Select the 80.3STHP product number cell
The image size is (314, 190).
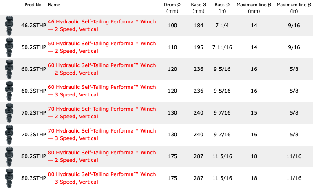[34, 178]
